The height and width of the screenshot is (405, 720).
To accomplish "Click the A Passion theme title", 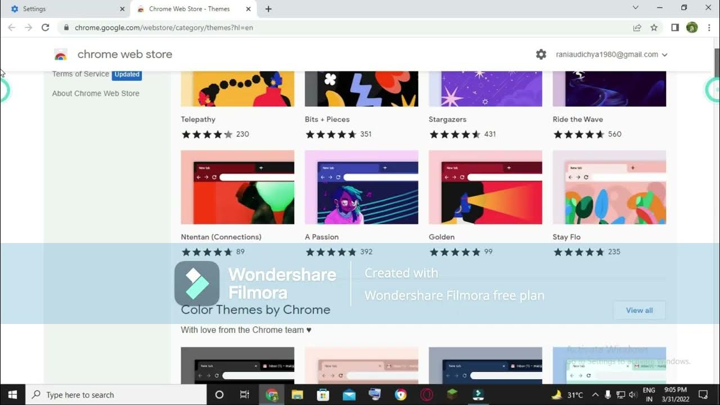I will [x=322, y=237].
